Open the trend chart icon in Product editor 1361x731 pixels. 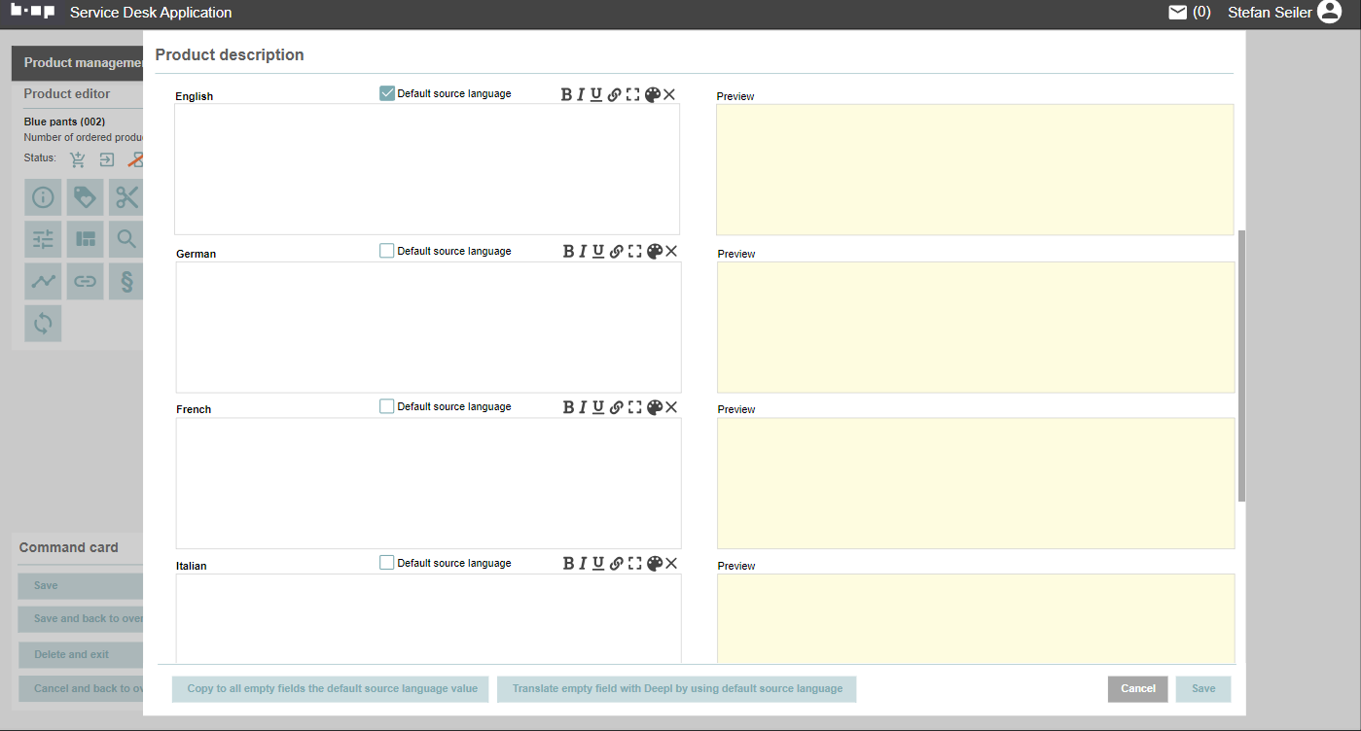pos(43,282)
